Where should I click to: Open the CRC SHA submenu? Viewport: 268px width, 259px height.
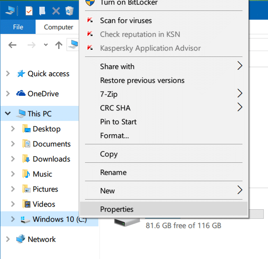coord(164,108)
